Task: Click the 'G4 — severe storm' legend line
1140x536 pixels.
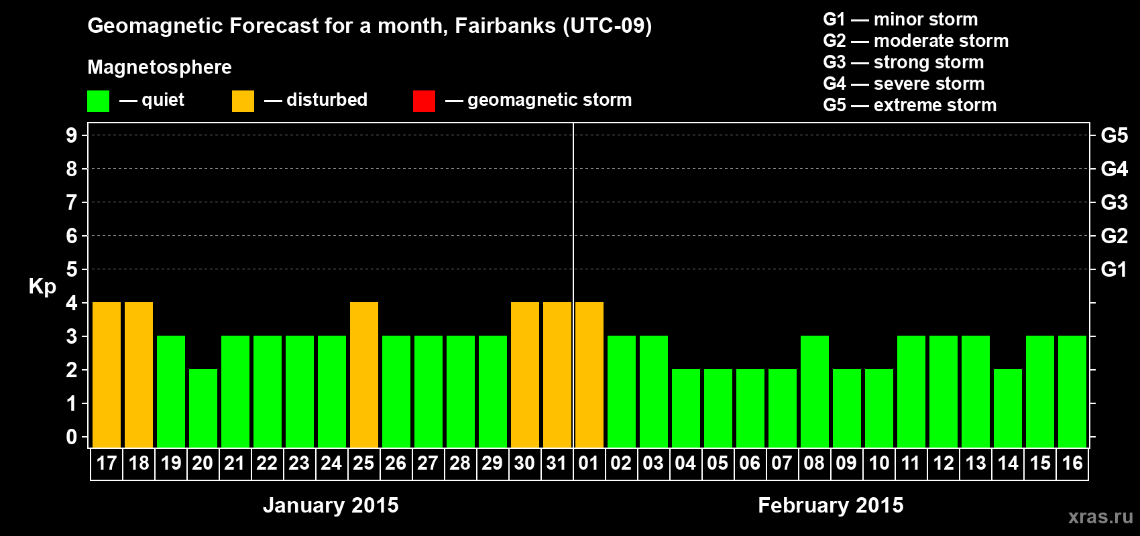Action: [x=904, y=84]
